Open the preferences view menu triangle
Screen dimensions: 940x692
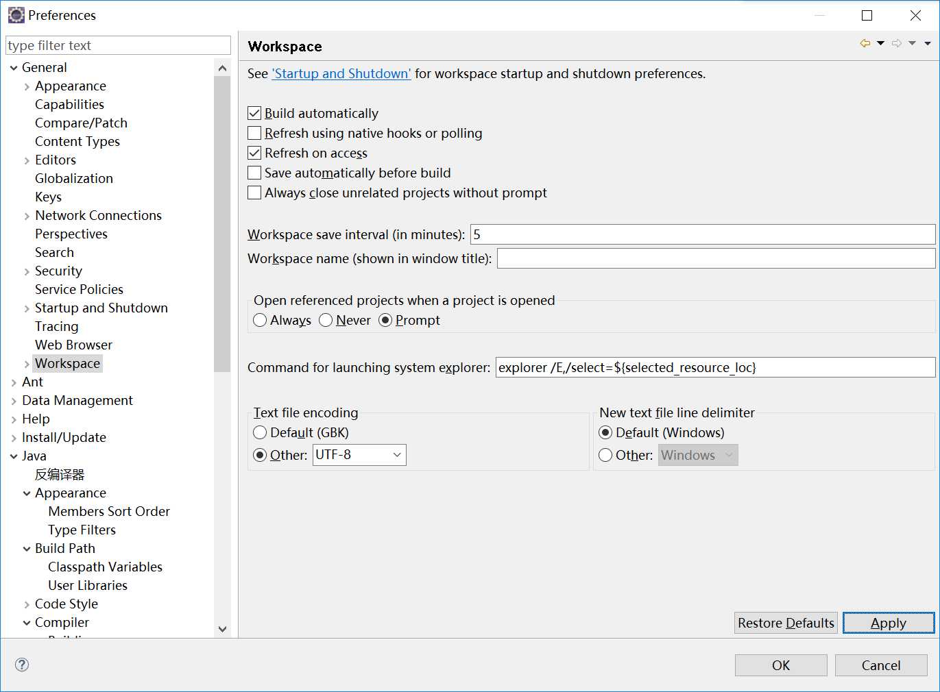[x=928, y=43]
